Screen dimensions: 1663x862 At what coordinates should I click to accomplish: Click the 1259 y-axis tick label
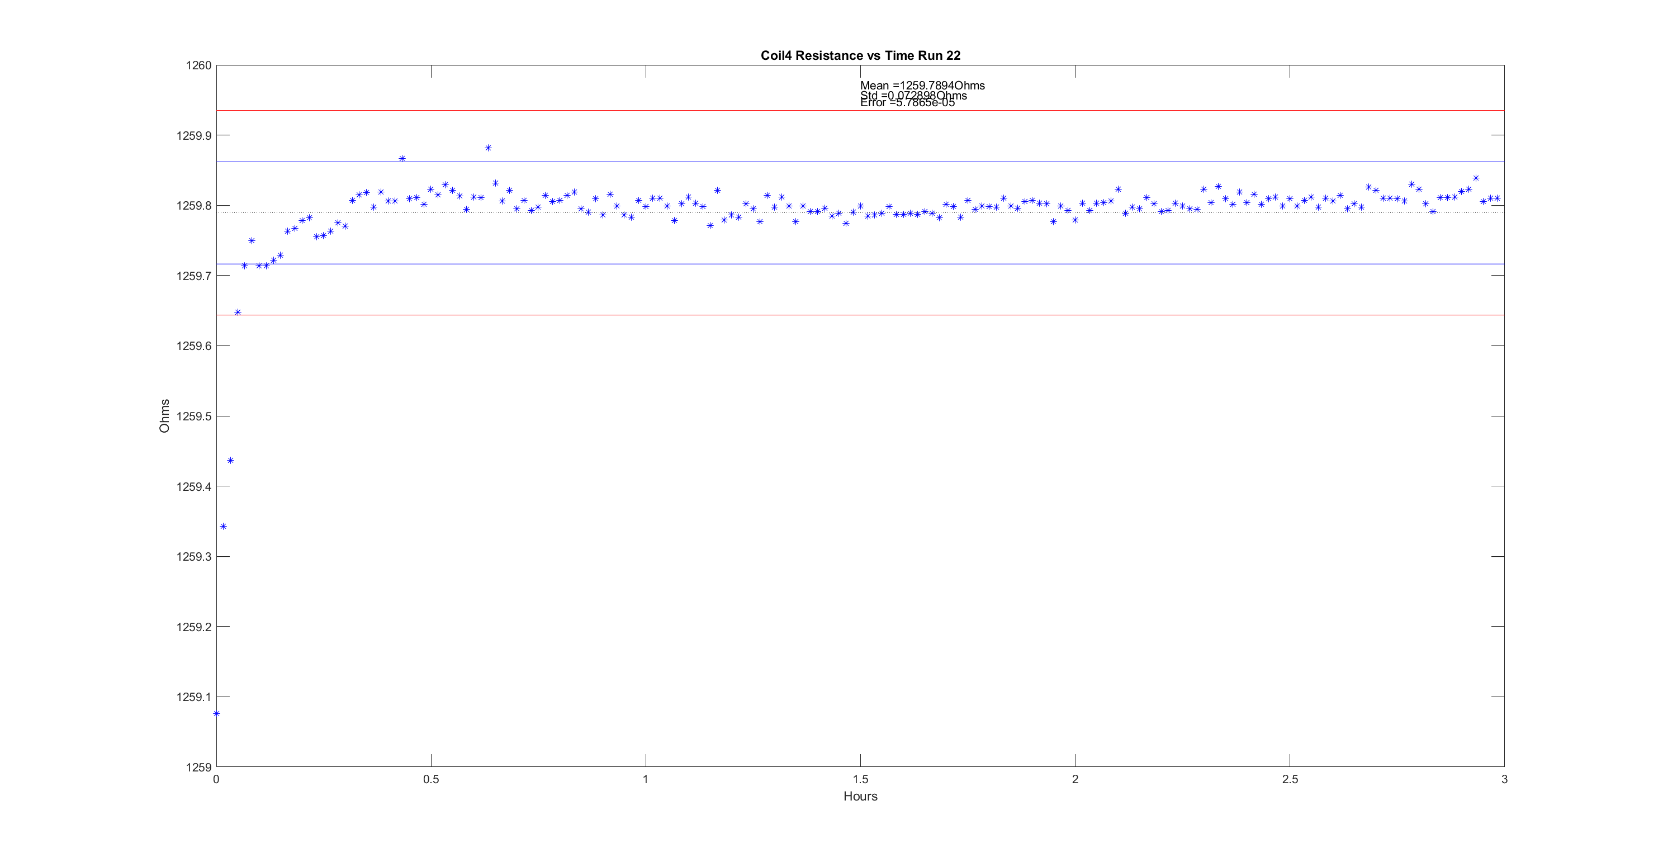(x=198, y=767)
